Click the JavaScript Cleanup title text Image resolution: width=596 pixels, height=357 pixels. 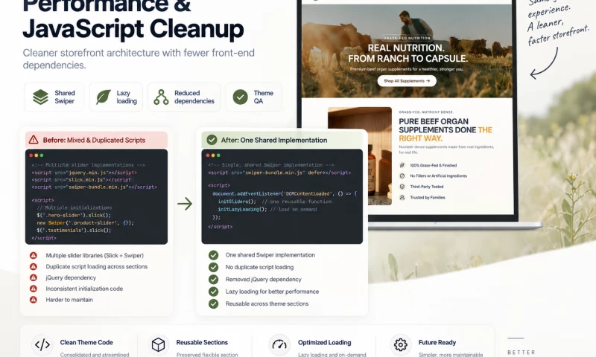(133, 29)
